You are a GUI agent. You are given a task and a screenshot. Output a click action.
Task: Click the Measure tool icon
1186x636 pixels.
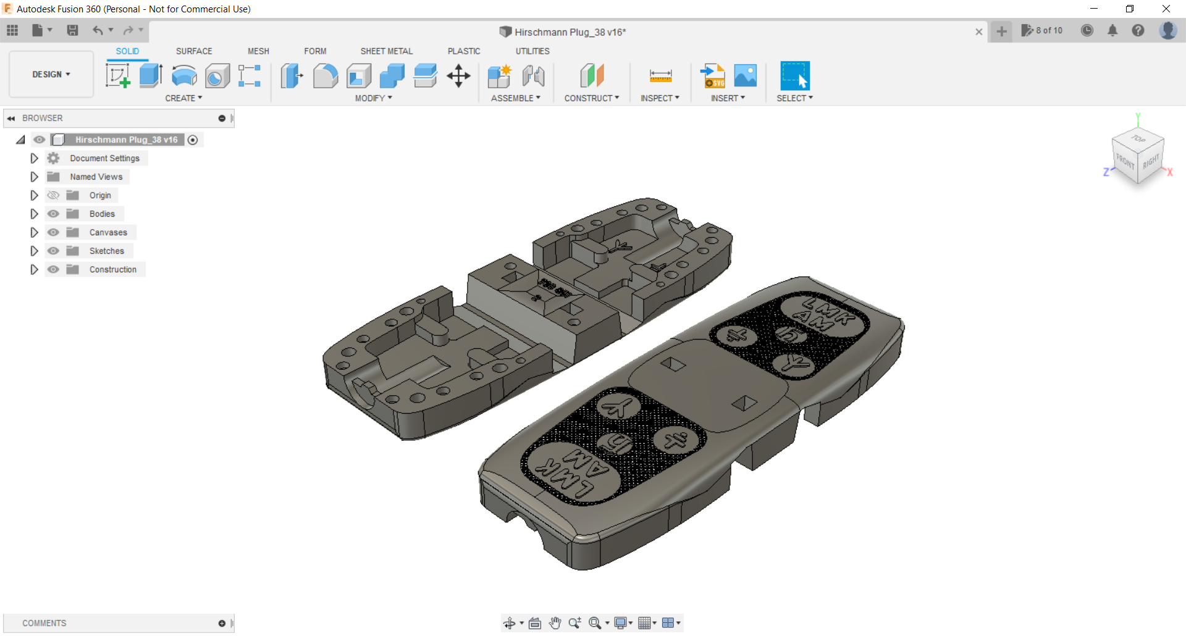click(660, 76)
